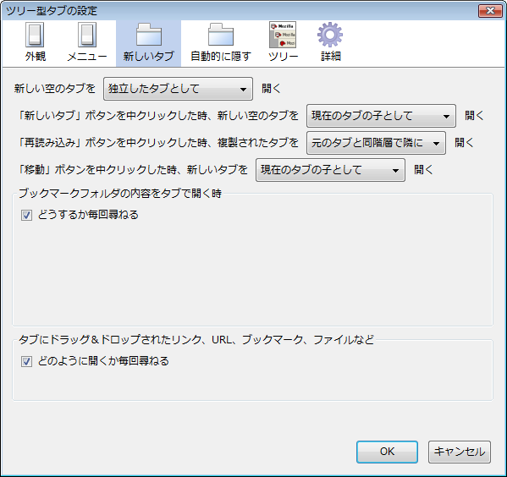Switch to the 自動的に隠す pane icon
The height and width of the screenshot is (477, 507).
pos(221,35)
